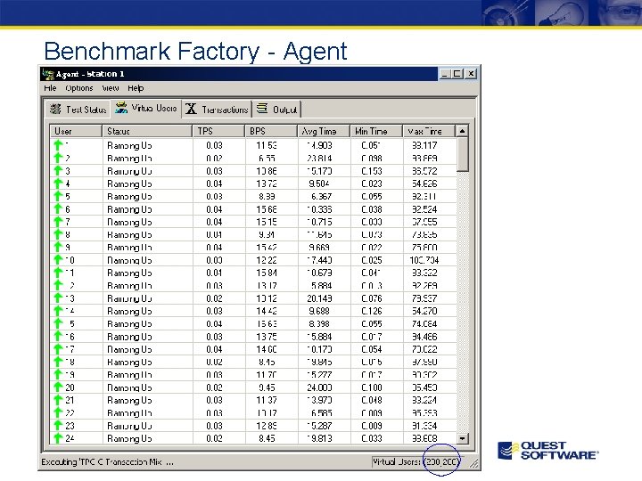
Task: Select the Ramping Up status of user 4
Action: [129, 183]
